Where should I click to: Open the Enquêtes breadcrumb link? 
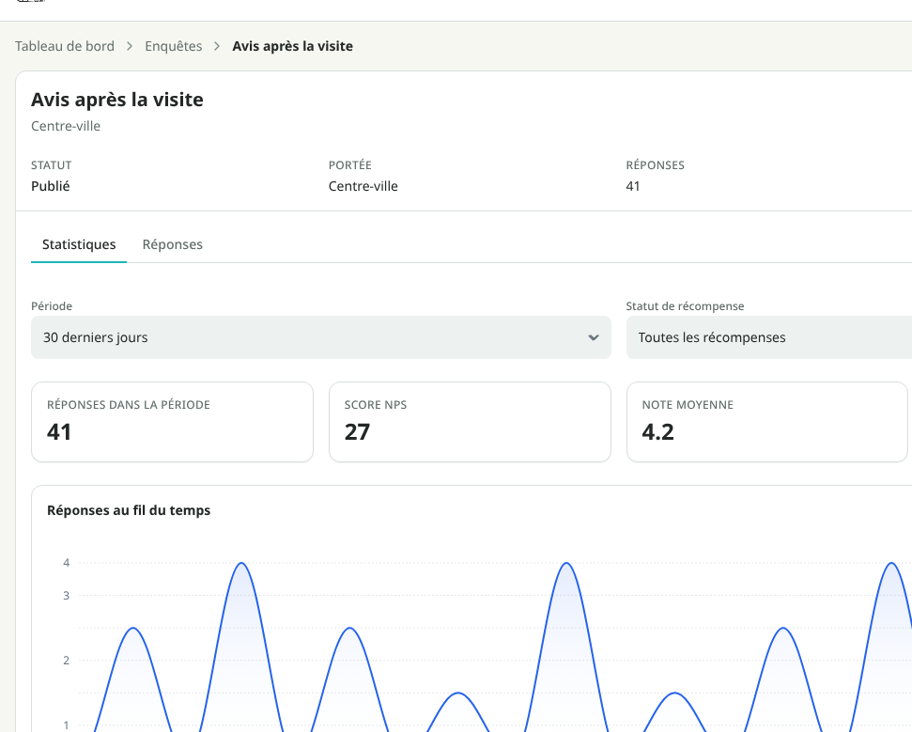[174, 46]
